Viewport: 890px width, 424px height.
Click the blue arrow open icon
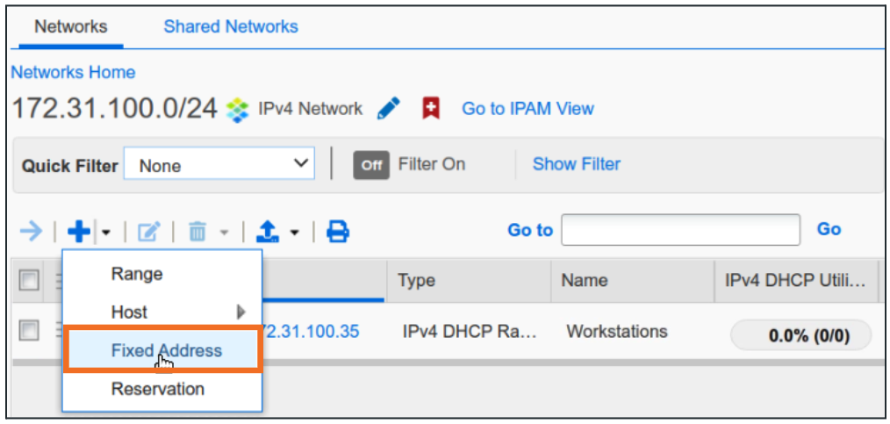[x=31, y=232]
